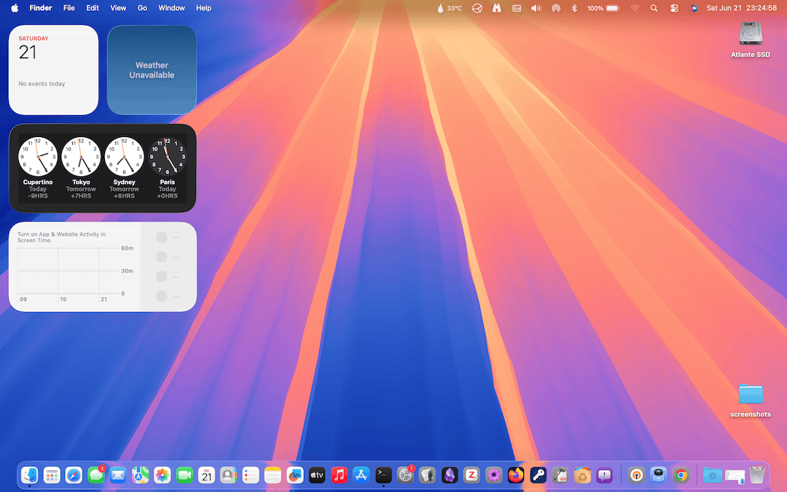This screenshot has width=787, height=492.
Task: Toggle Wi-Fi from the menu bar icon
Action: coord(635,8)
